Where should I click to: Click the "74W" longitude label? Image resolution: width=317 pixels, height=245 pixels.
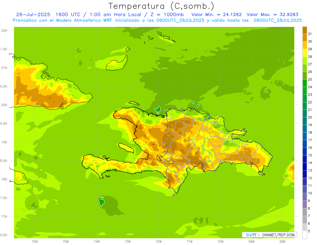[97, 242]
